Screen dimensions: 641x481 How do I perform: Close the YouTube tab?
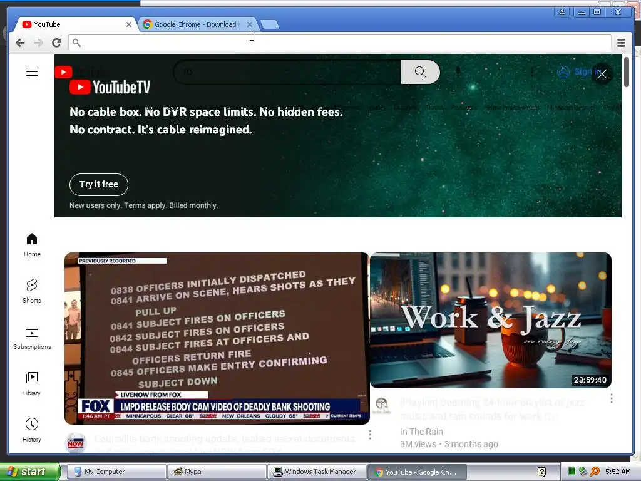point(129,24)
